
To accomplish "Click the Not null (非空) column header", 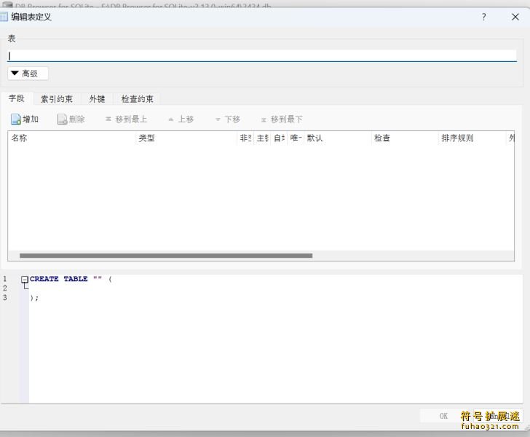I will click(x=245, y=138).
